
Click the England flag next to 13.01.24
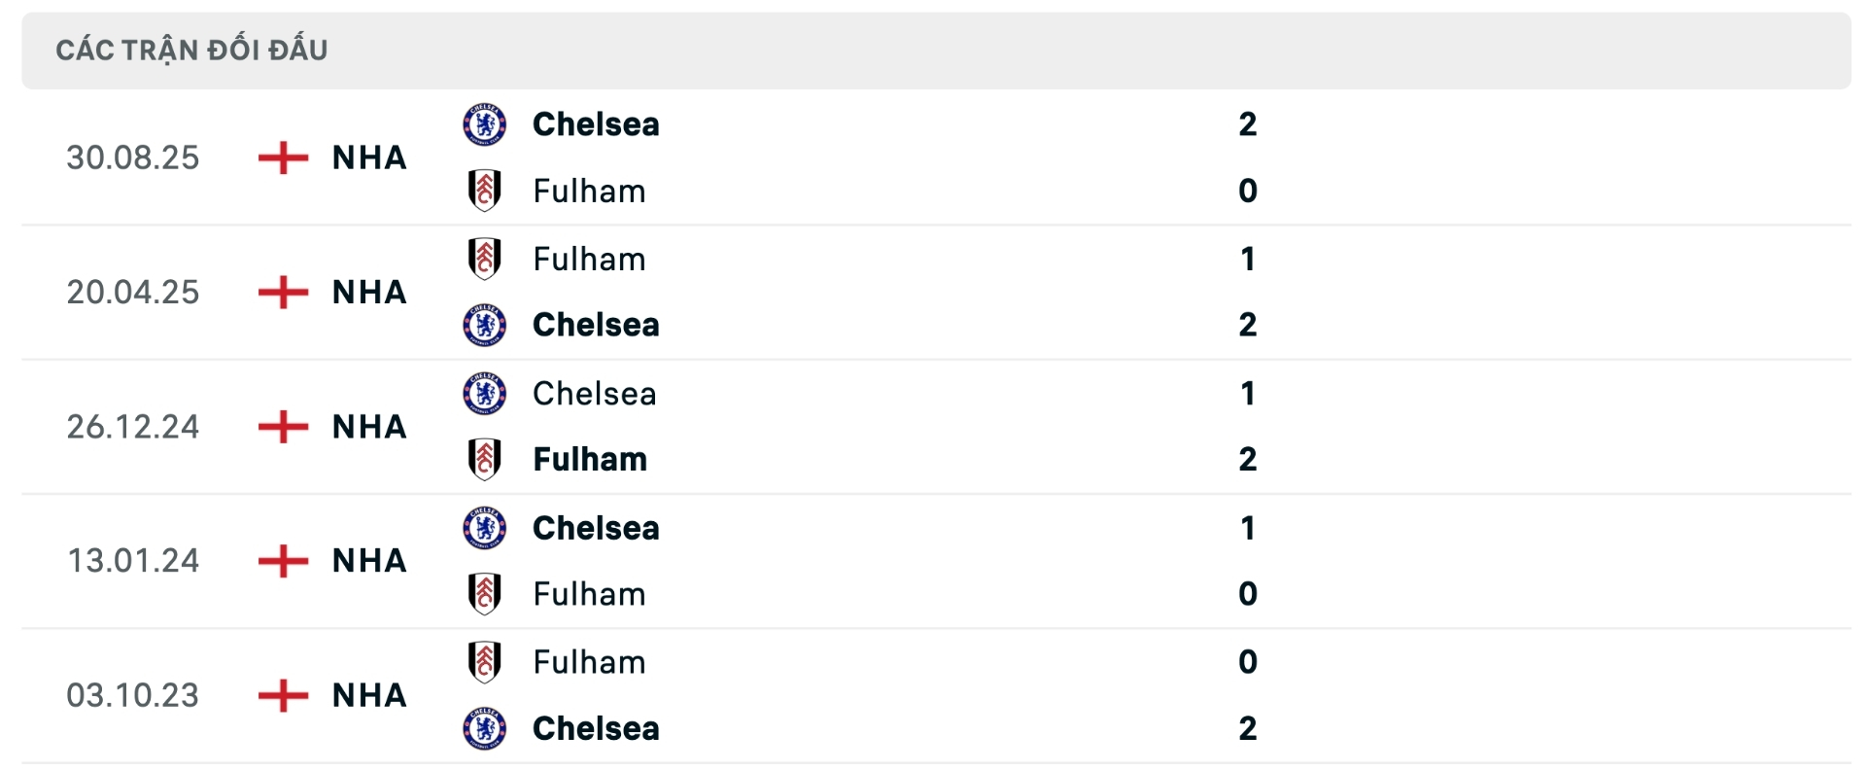282,560
